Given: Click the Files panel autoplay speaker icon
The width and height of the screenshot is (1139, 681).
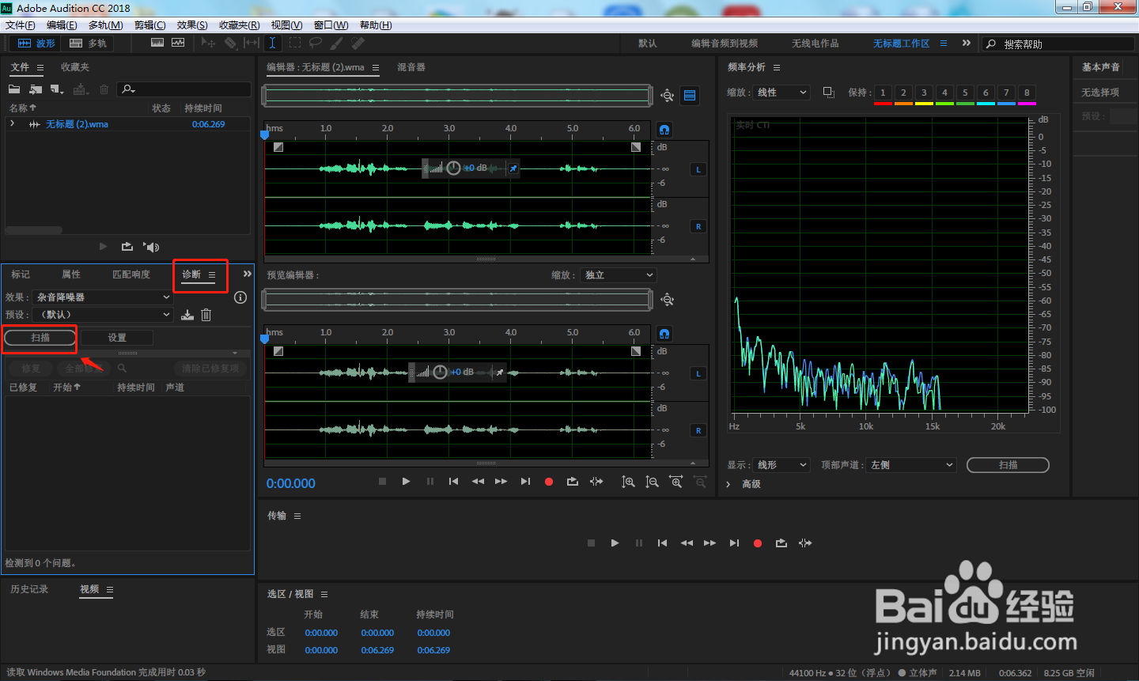Looking at the screenshot, I should click(152, 247).
